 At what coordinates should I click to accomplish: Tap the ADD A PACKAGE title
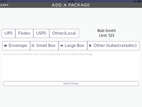[71, 5]
